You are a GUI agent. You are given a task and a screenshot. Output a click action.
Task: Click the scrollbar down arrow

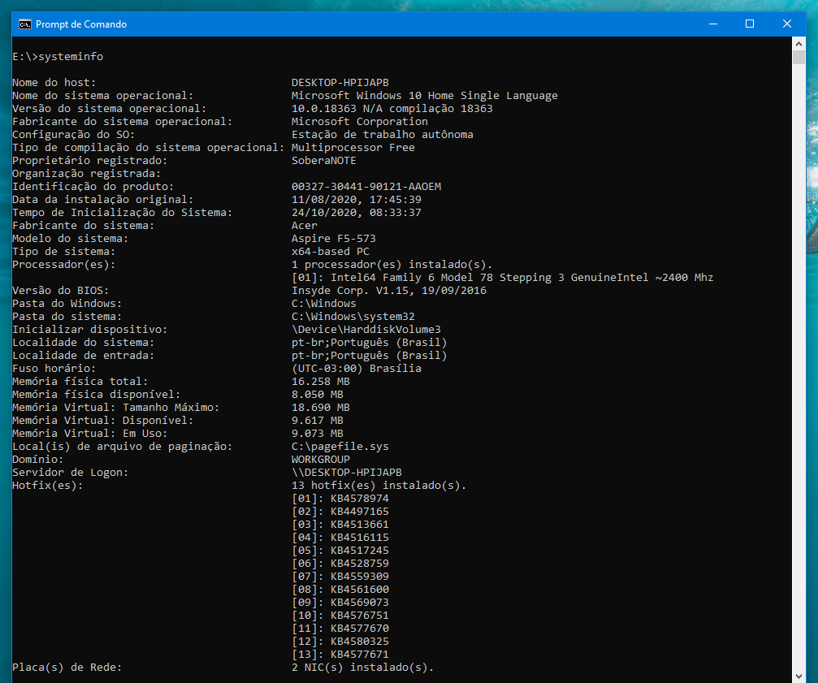[x=799, y=677]
